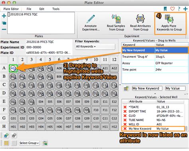Open the File menu
The image size is (189, 151).
click(29, 9)
